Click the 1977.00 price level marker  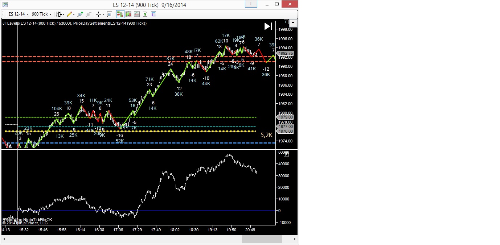click(x=285, y=126)
